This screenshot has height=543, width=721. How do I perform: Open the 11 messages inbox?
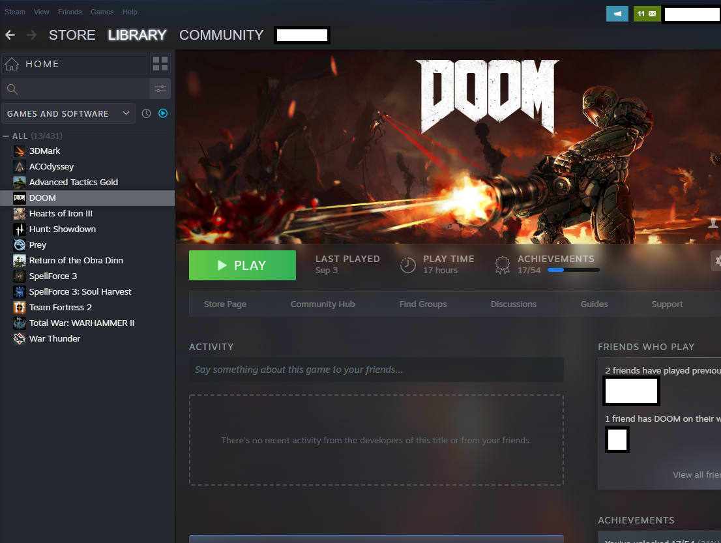pyautogui.click(x=647, y=14)
